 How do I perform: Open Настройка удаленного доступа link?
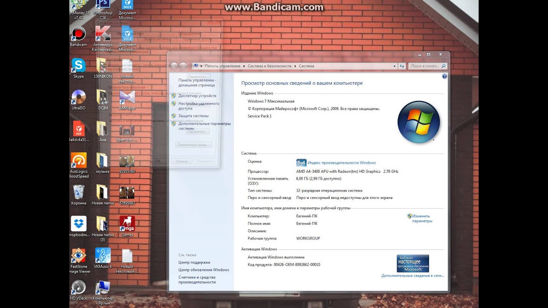click(199, 106)
